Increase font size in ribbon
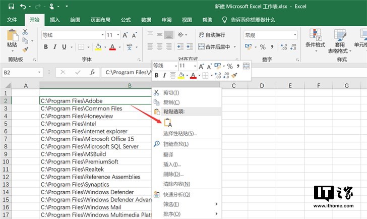Viewport: 367px width, 219px height. click(125, 35)
